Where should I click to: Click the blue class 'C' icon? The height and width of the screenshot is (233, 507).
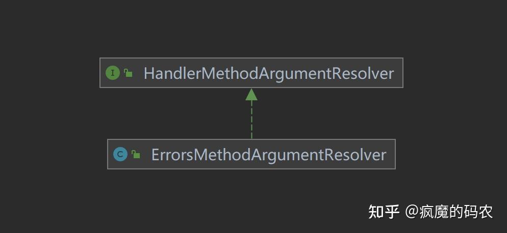coord(120,155)
